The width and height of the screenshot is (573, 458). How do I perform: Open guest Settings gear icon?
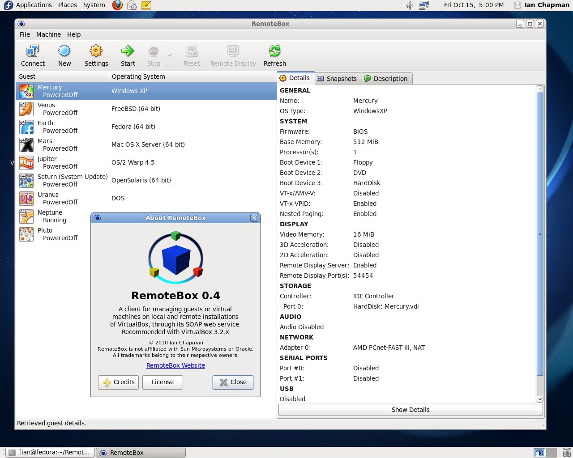click(x=96, y=51)
